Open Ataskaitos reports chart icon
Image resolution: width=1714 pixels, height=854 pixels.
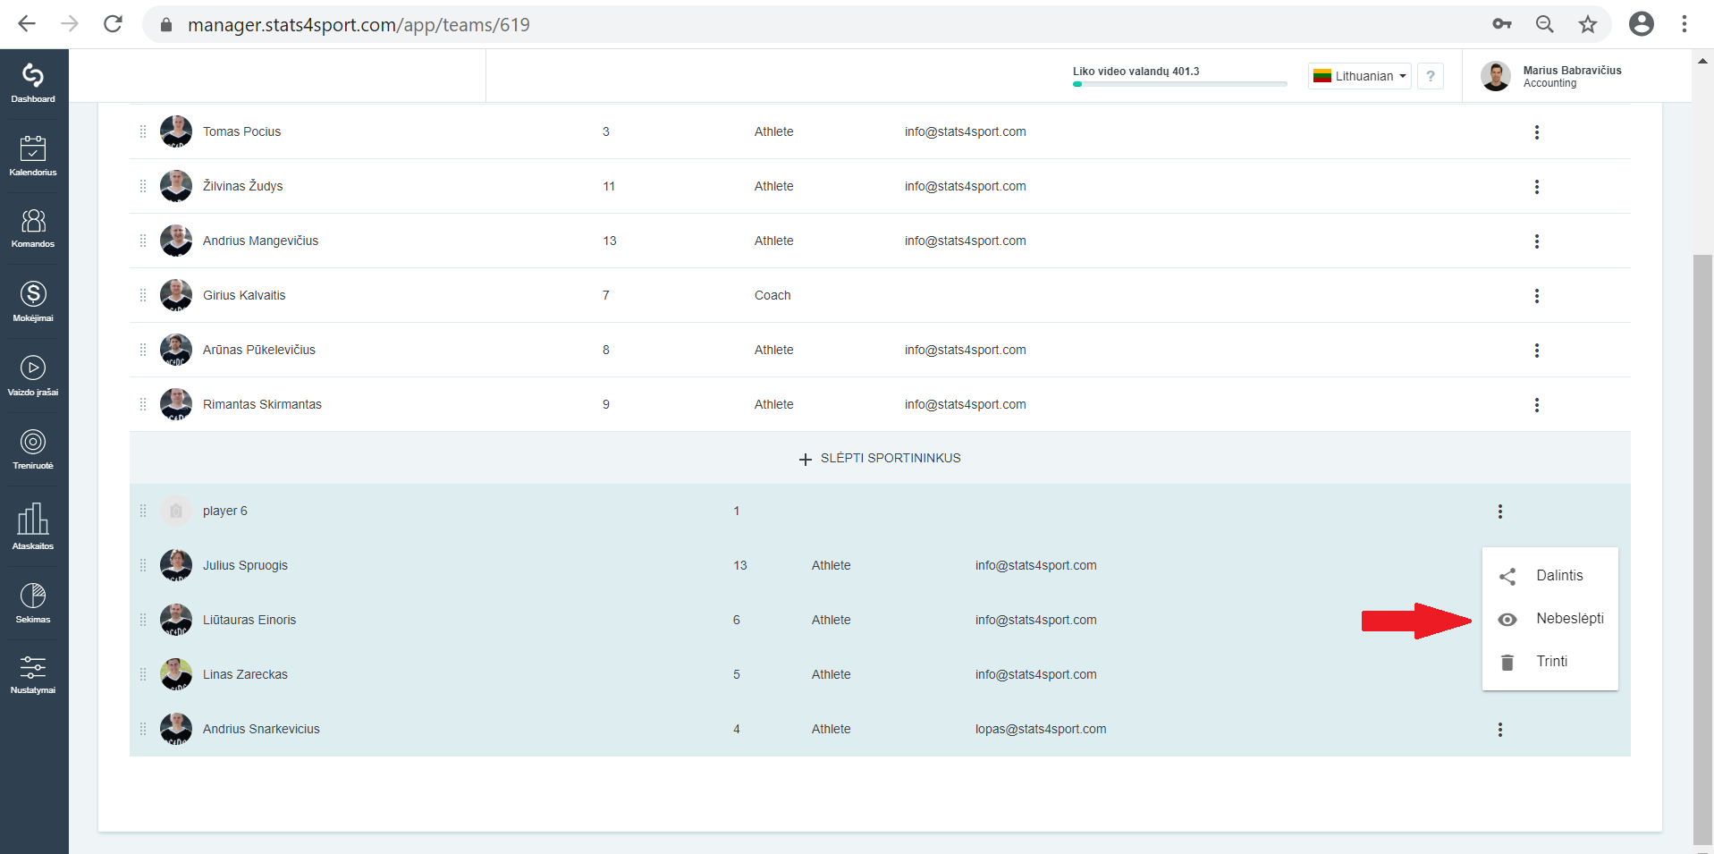[x=33, y=526]
